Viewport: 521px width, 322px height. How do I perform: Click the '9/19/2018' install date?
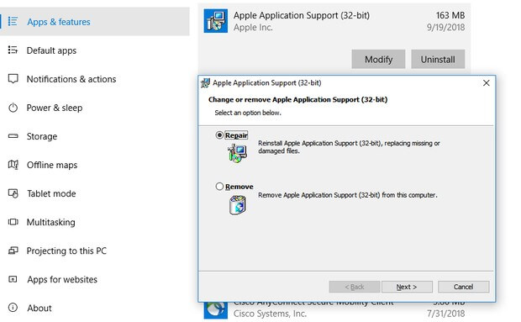coord(445,27)
